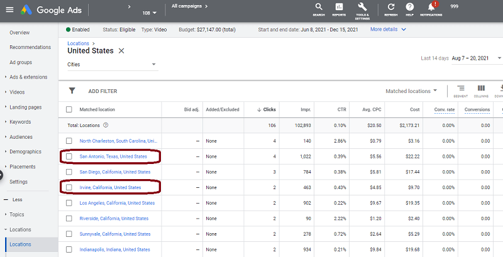Click the Conversions column header
503x257 pixels.
(477, 109)
